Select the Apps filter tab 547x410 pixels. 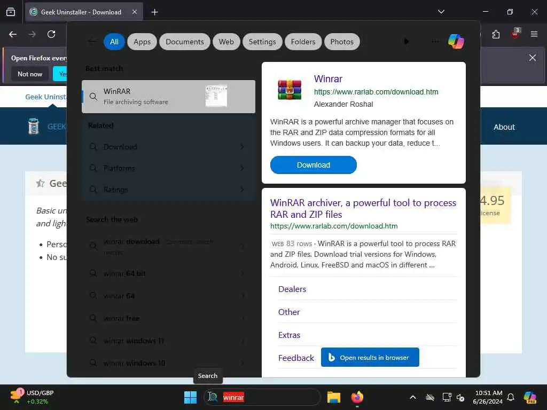pyautogui.click(x=142, y=42)
